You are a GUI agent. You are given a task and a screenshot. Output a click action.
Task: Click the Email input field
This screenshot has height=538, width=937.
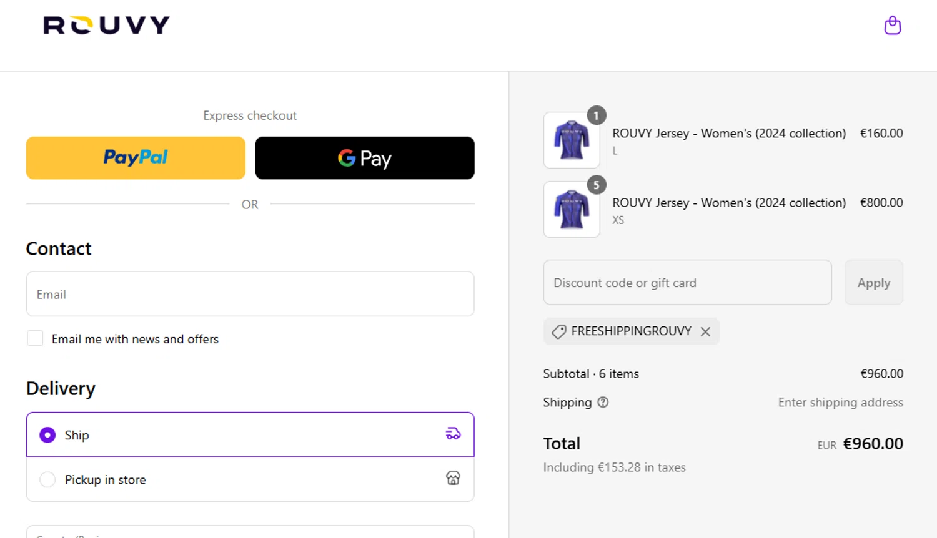[x=250, y=293]
